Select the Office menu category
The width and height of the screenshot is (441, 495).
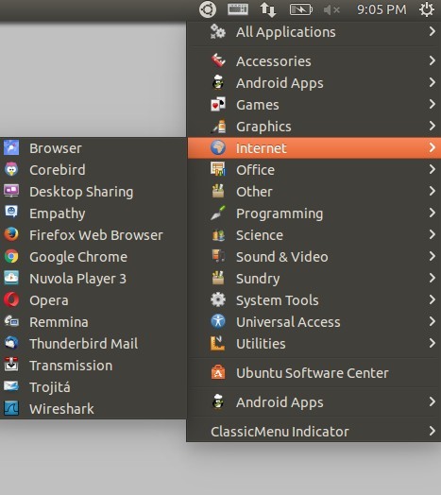[x=314, y=170]
